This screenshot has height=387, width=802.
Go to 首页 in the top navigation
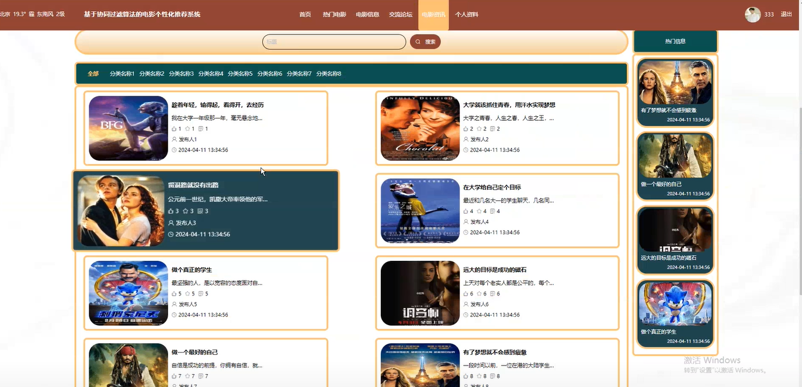(x=305, y=15)
